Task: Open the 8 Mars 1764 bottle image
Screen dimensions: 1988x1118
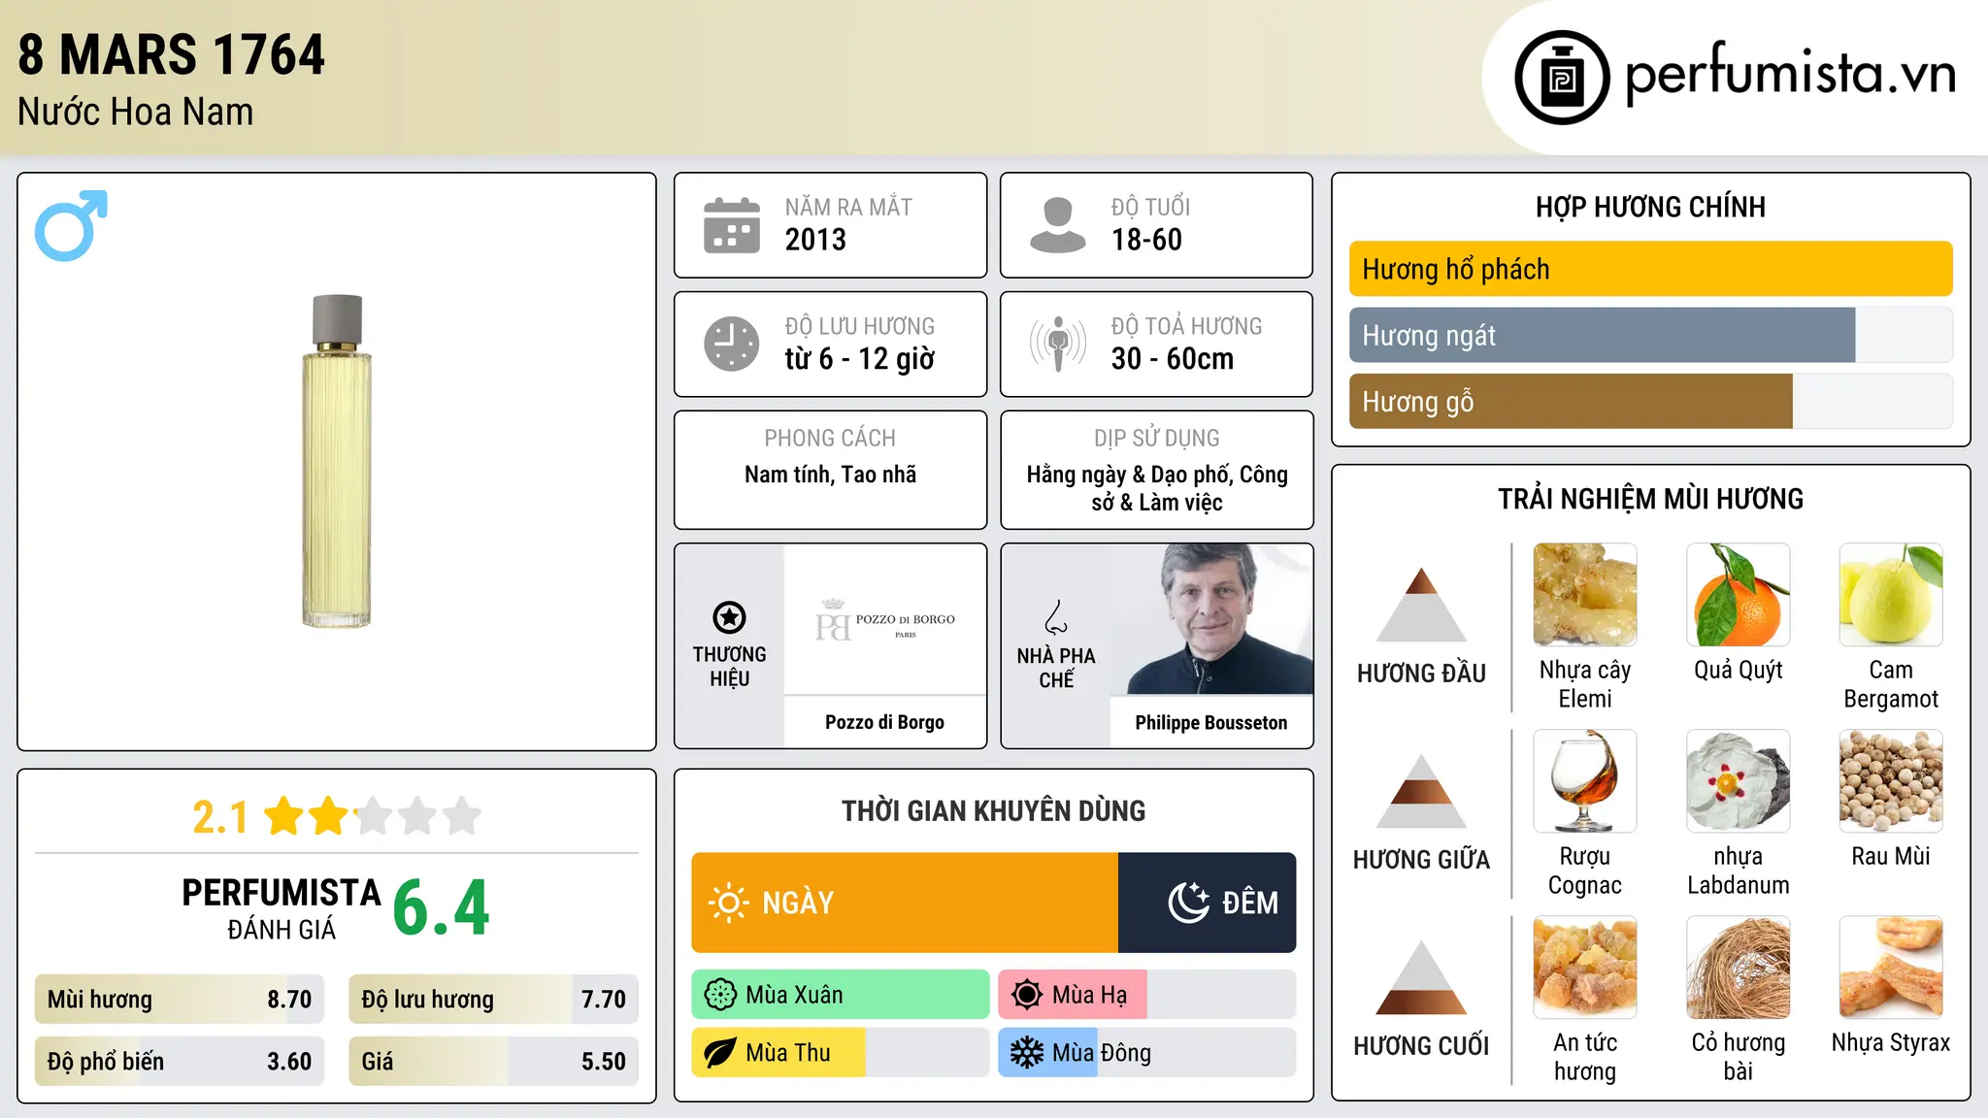Action: click(x=337, y=462)
